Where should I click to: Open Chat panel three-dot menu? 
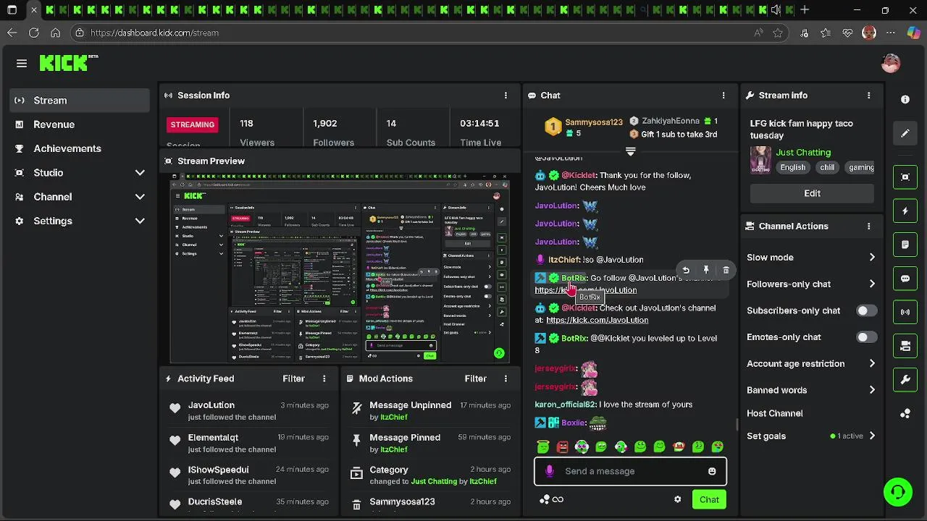coord(723,96)
